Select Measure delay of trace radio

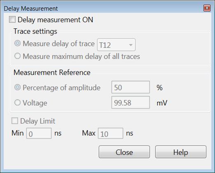pos(18,43)
